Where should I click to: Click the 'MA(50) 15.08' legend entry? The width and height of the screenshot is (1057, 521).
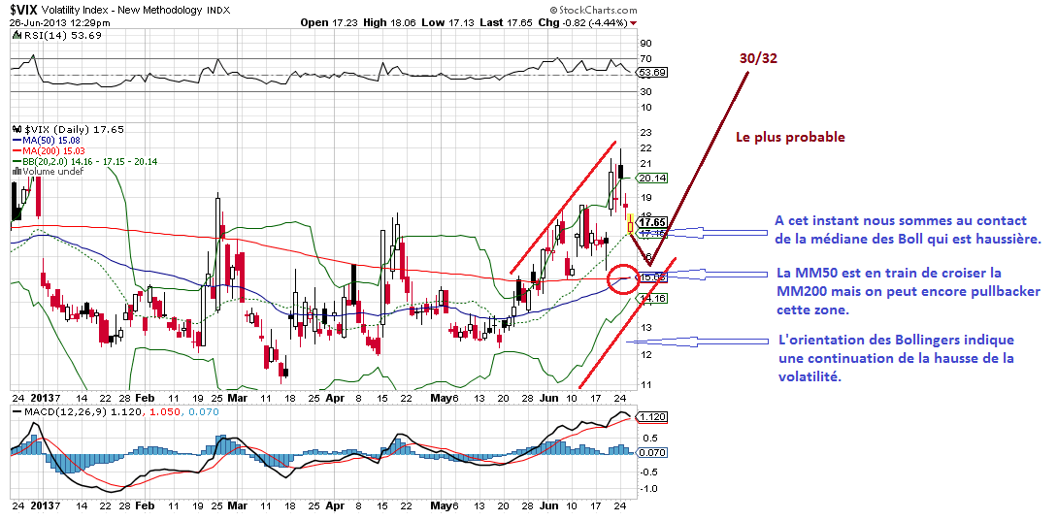click(x=50, y=140)
